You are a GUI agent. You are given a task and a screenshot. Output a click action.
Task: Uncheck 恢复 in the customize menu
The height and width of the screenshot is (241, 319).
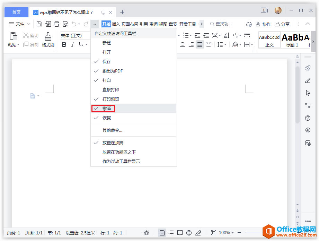pos(134,118)
